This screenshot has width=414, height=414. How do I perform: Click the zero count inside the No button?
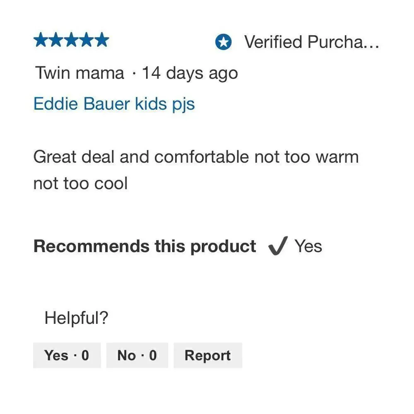coord(153,355)
